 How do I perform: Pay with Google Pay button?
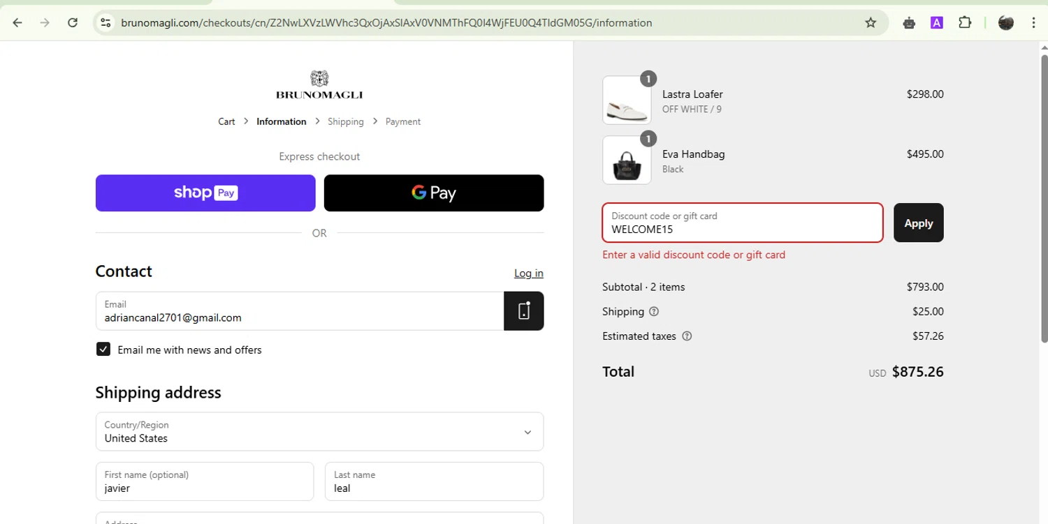tap(434, 193)
